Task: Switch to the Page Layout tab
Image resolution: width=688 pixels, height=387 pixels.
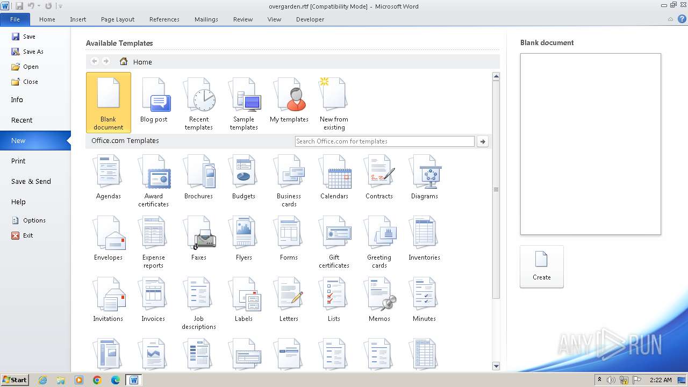Action: (x=118, y=19)
